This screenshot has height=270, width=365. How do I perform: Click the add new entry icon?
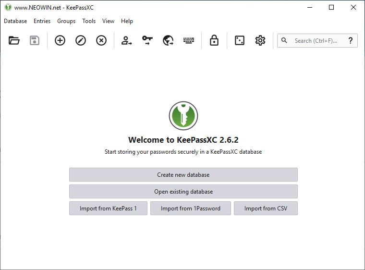tap(60, 41)
